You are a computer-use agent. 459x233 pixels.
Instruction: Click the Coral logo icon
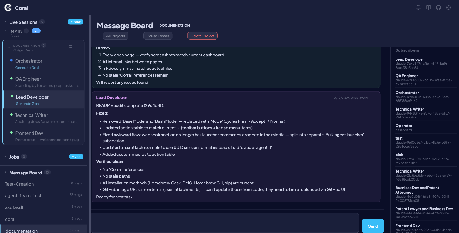(x=7, y=7)
